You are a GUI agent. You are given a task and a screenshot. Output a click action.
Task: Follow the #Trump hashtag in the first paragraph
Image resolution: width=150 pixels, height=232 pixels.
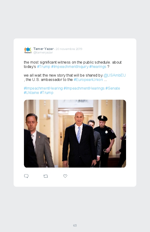(44, 66)
